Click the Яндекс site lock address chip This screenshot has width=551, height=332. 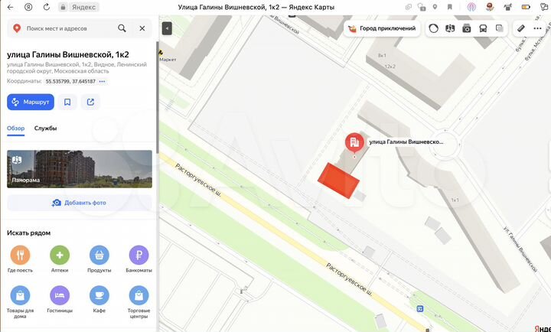[79, 7]
